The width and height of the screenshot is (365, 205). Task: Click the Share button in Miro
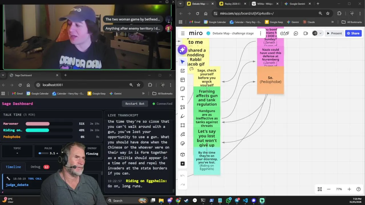pyautogui.click(x=353, y=33)
